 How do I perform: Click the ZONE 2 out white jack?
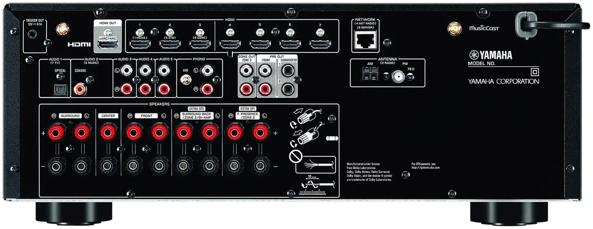pos(247,71)
